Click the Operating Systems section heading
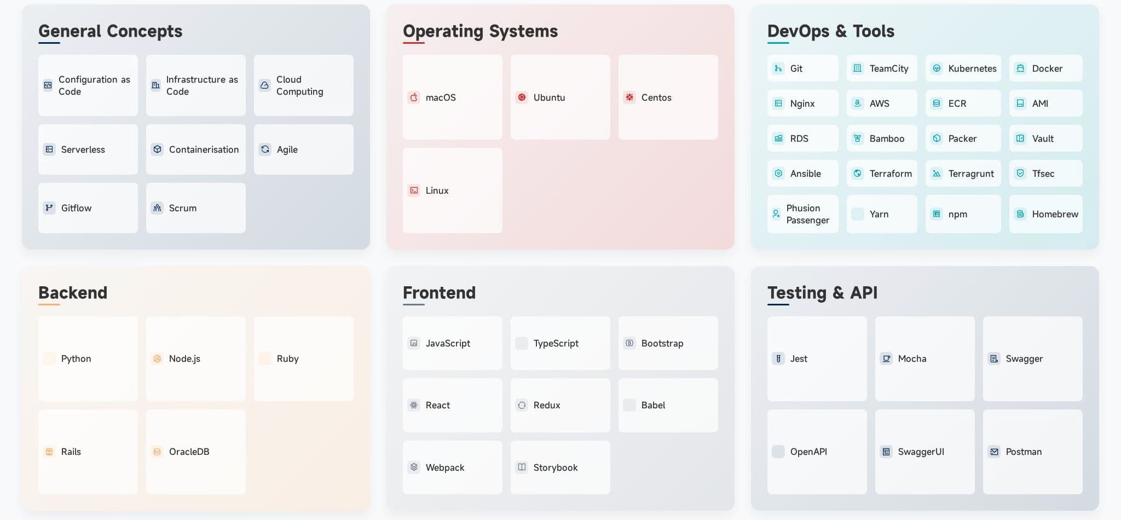1121x520 pixels. [x=480, y=31]
